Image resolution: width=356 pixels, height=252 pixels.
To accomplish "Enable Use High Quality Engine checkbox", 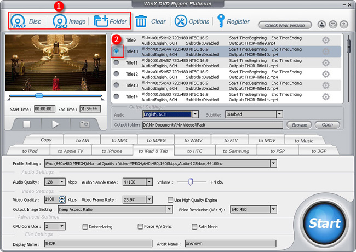I will pyautogui.click(x=170, y=200).
